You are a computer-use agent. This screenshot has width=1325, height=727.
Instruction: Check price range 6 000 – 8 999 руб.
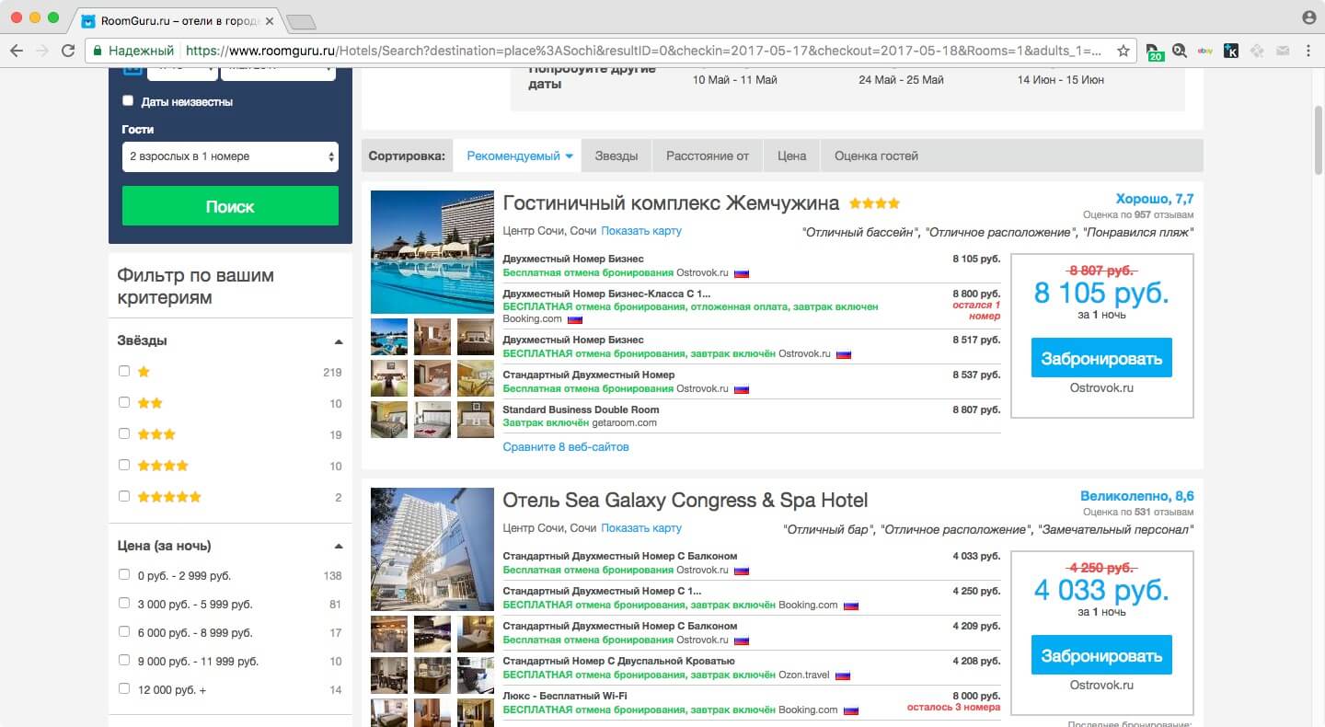(x=124, y=631)
